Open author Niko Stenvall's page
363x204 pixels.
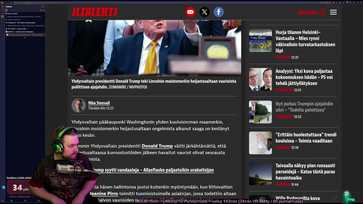click(99, 103)
